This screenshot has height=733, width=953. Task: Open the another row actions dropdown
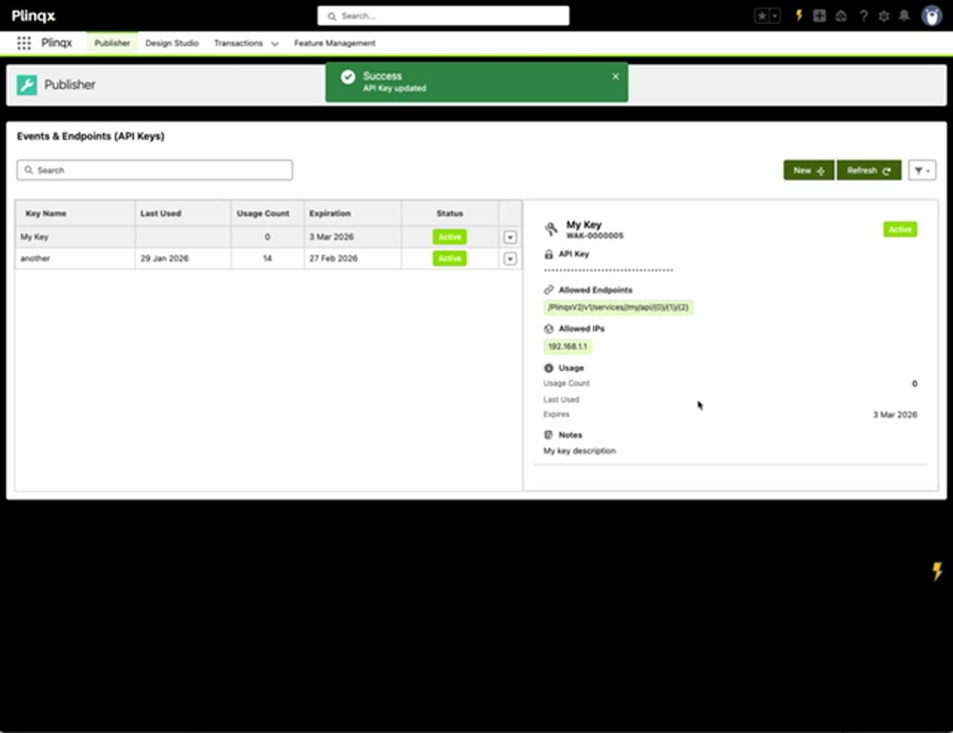510,258
